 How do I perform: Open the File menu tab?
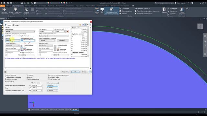[3, 6]
